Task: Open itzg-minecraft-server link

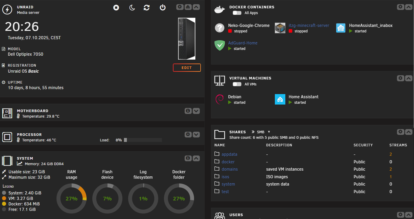Action: click(309, 25)
